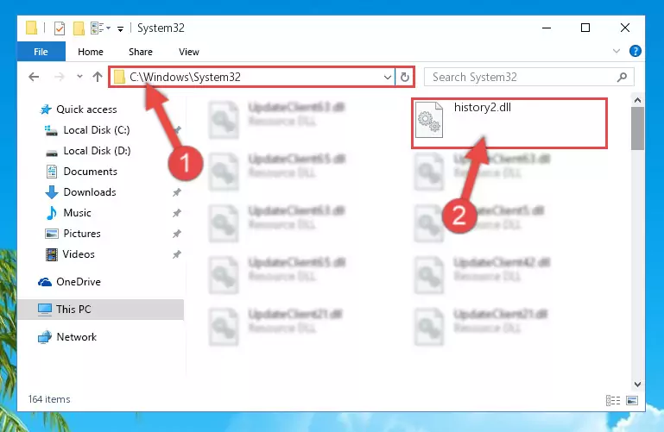Minimize the System32 window
The height and width of the screenshot is (432, 664).
(547, 28)
